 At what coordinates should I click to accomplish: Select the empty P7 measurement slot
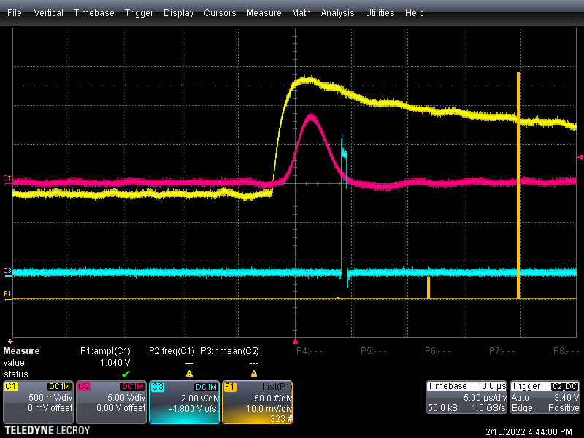coord(502,351)
